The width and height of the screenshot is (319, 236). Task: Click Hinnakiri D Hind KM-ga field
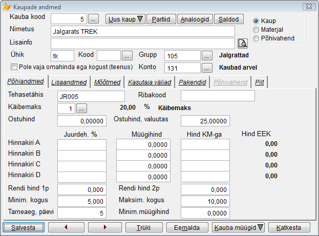(x=205, y=177)
